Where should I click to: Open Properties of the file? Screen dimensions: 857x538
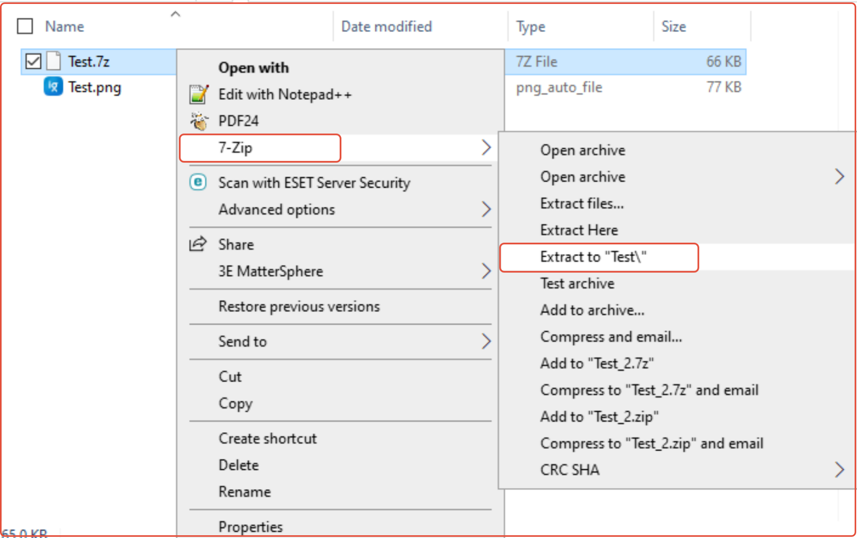tap(251, 527)
